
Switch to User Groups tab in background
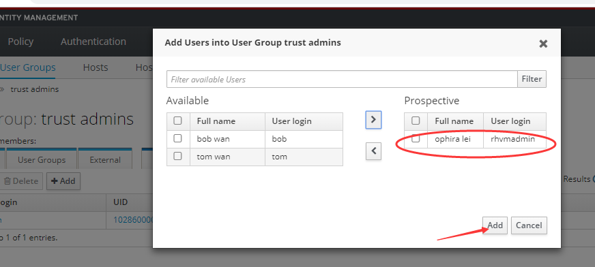pos(28,68)
